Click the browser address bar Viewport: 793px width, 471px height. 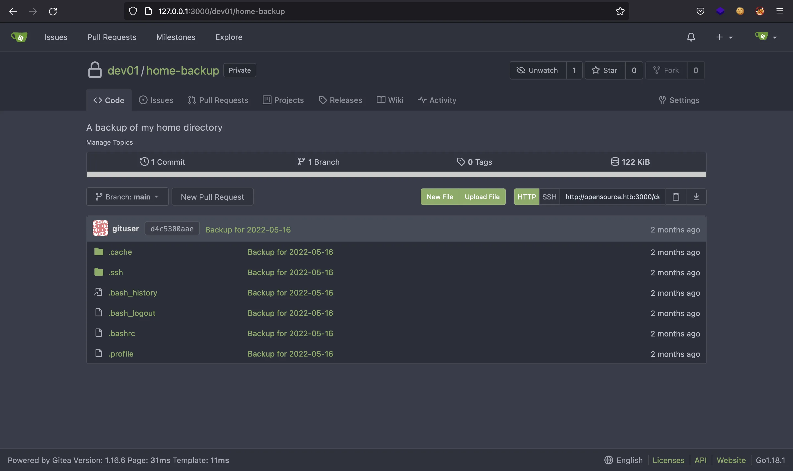(x=376, y=12)
